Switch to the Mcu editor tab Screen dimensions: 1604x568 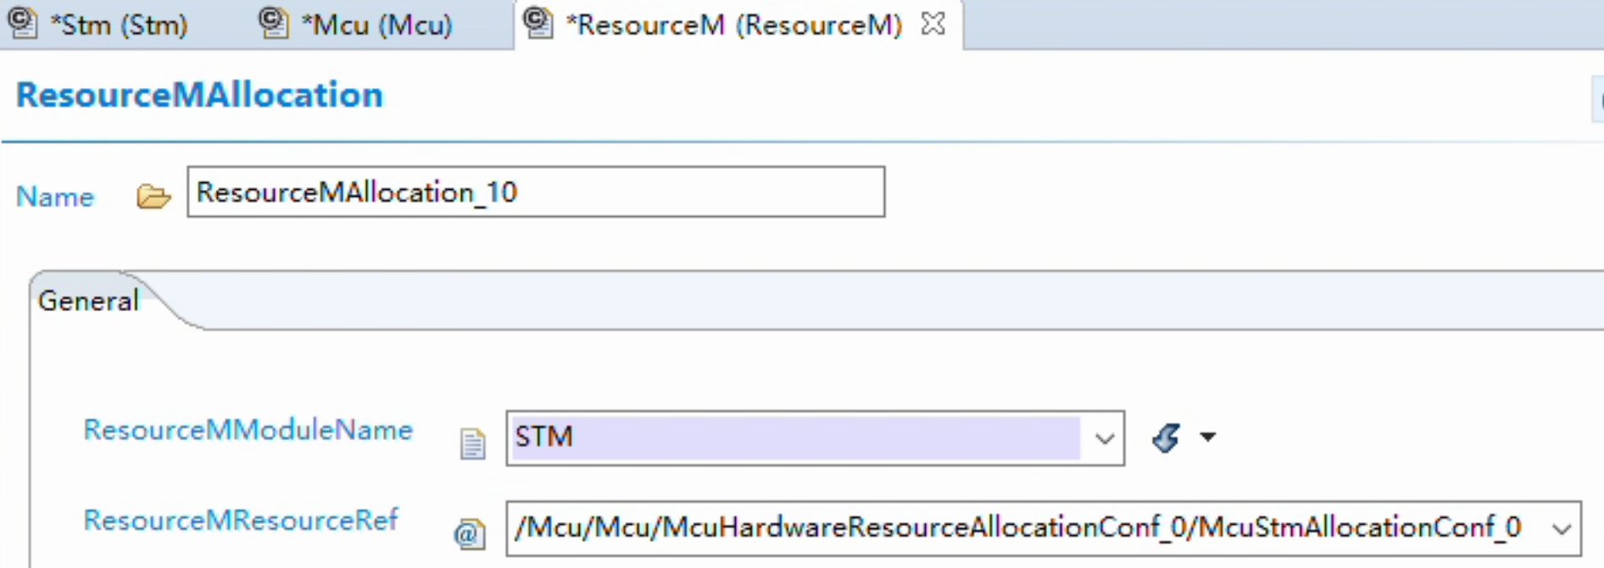click(x=356, y=25)
